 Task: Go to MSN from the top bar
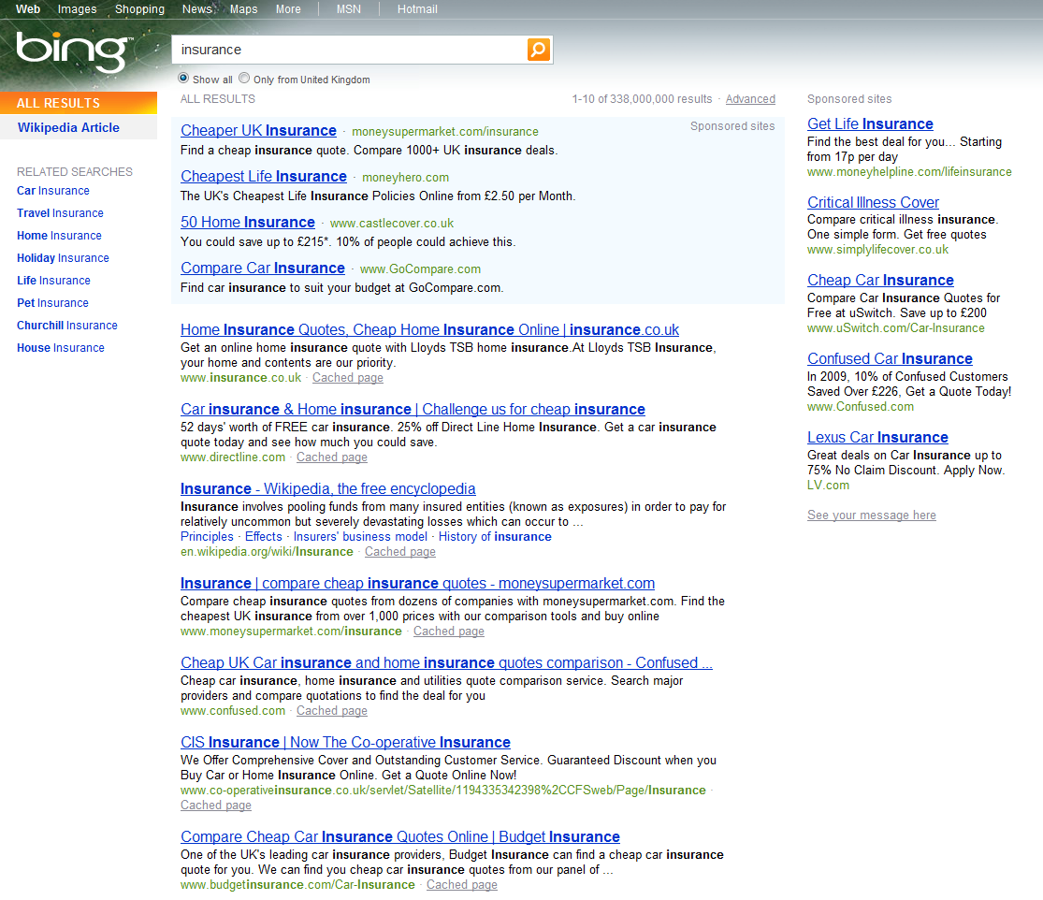pyautogui.click(x=349, y=9)
